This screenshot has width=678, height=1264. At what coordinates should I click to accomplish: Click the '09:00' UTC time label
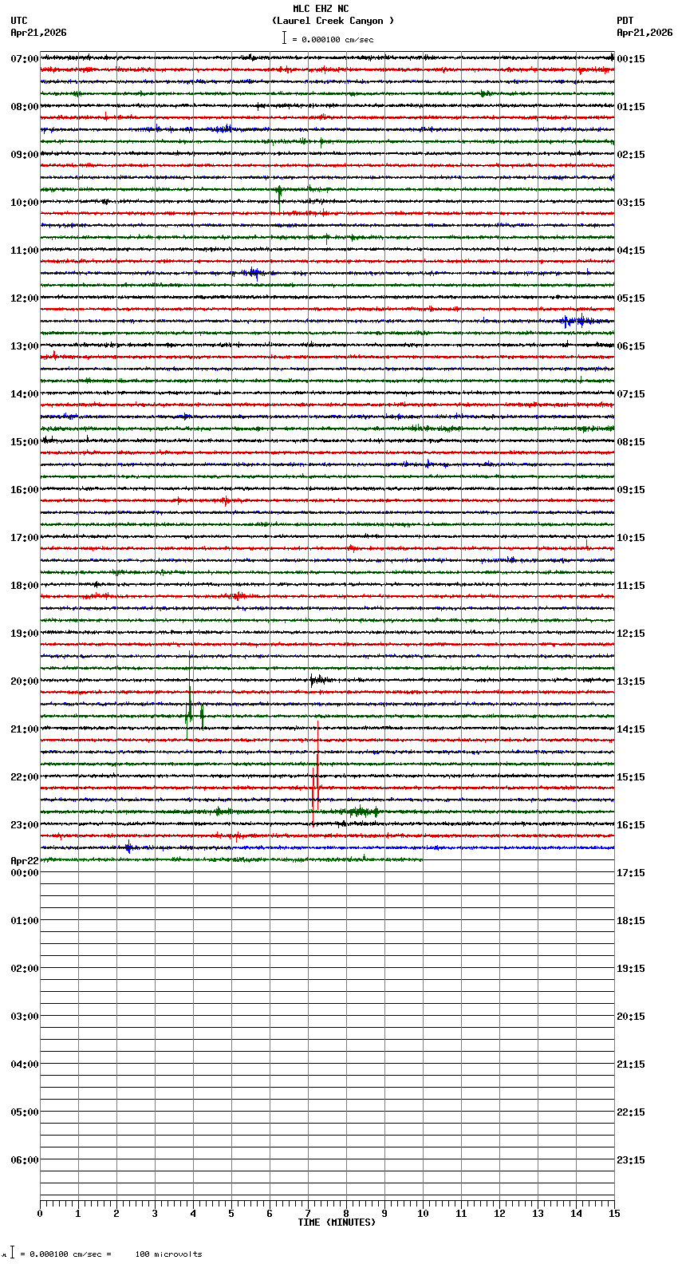(24, 155)
